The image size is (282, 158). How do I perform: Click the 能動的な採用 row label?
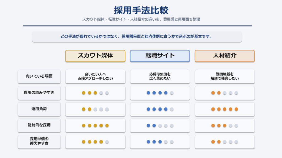(x=39, y=125)
